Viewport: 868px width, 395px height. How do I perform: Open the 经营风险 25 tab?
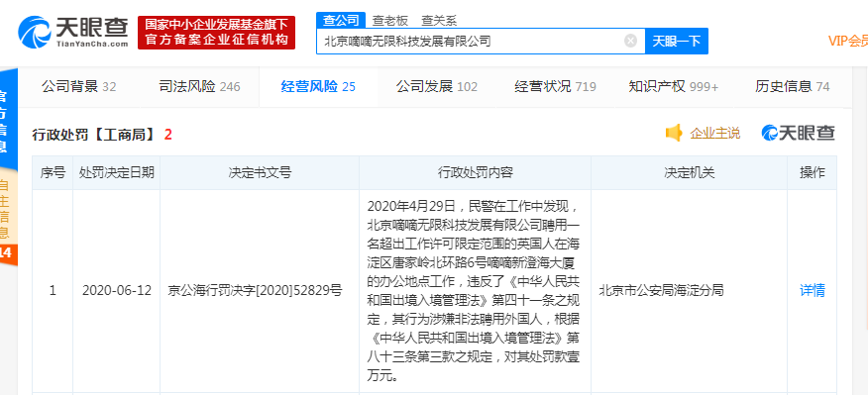click(318, 86)
